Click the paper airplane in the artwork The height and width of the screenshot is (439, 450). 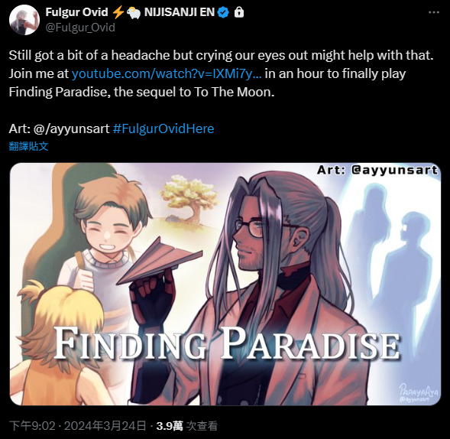[x=160, y=261]
